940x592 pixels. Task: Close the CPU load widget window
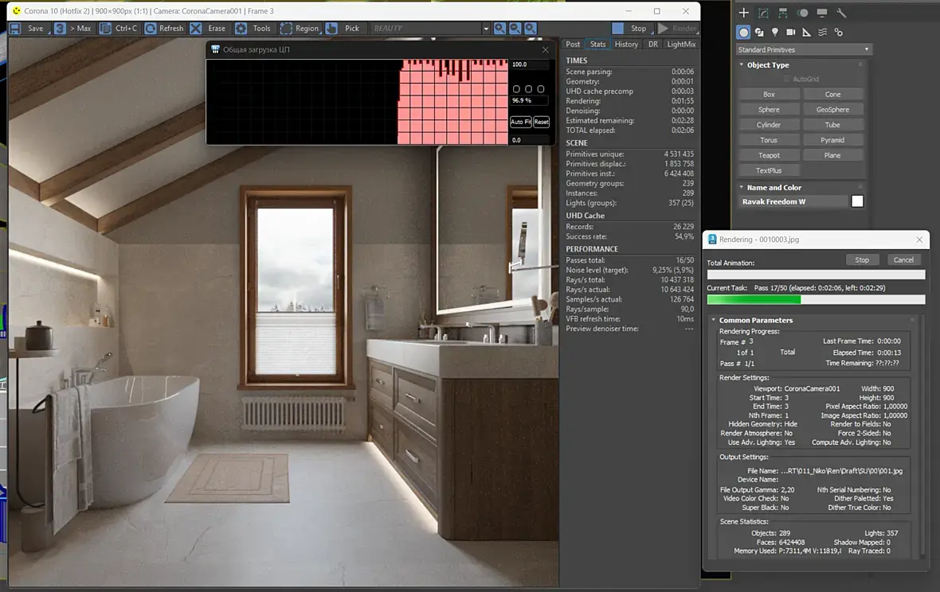[x=545, y=49]
